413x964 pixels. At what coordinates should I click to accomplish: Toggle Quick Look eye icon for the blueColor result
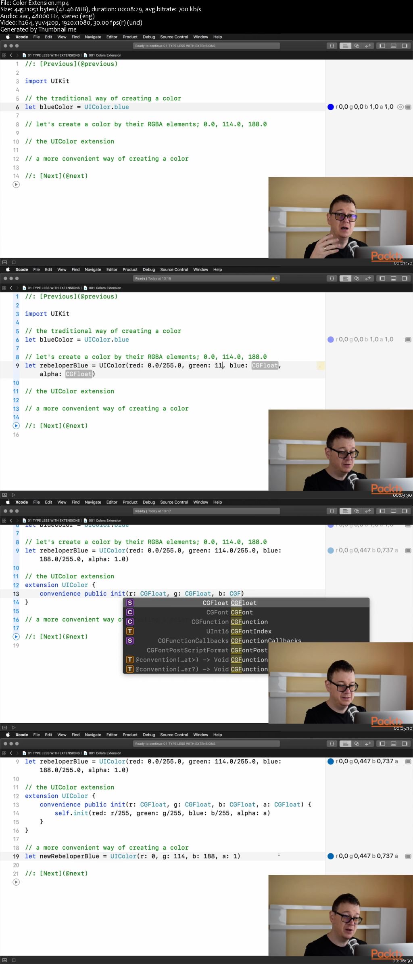[400, 107]
